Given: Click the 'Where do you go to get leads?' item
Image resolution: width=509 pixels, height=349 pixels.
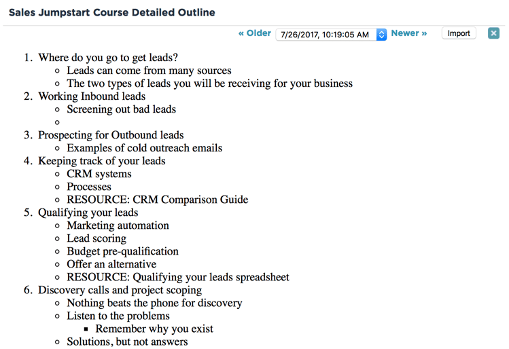Looking at the screenshot, I should pyautogui.click(x=108, y=58).
